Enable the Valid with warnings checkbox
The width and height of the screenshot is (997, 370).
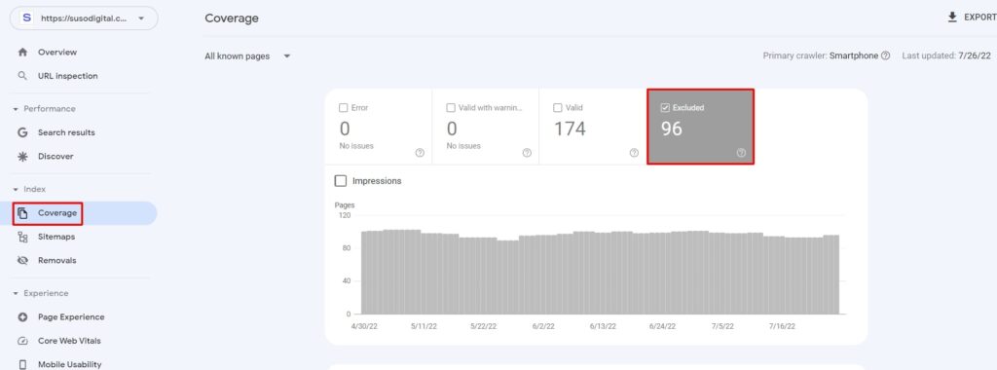tap(451, 107)
